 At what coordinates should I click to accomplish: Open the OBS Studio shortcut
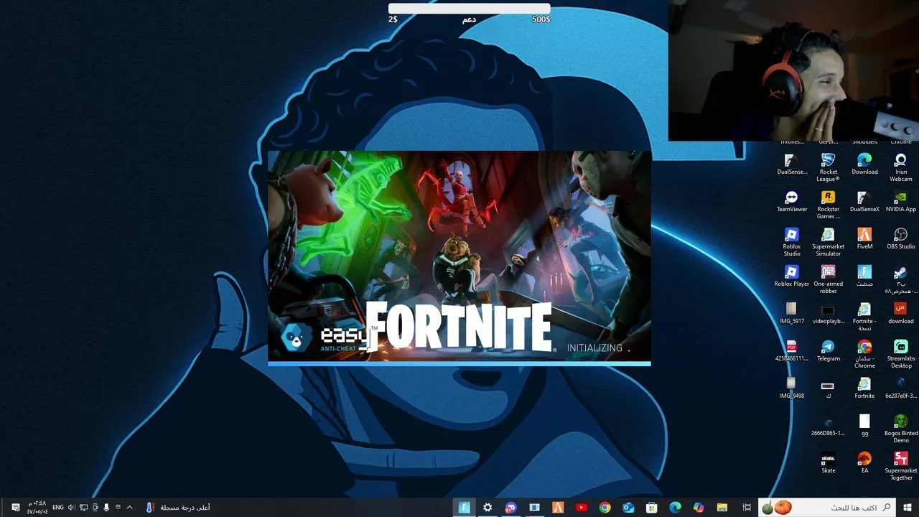click(x=901, y=239)
